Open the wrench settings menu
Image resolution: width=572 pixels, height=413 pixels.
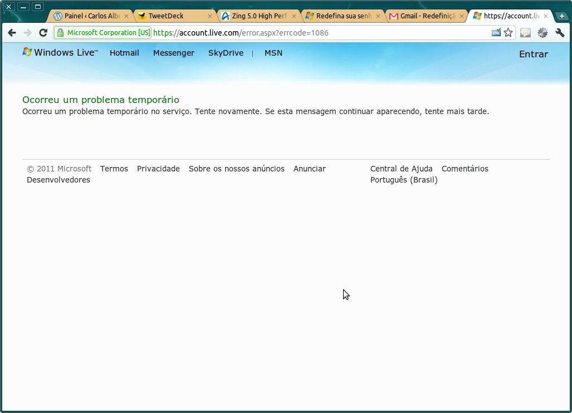(x=560, y=33)
